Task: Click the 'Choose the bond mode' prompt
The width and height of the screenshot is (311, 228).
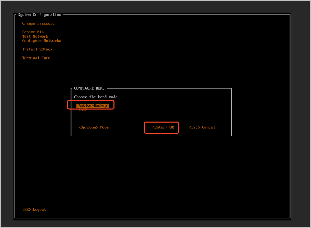Action: coord(96,97)
